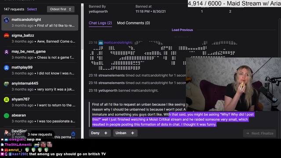Click mattcandoitright's avatar icon
Viewport: 281px width, 158px height.
click(x=7, y=20)
